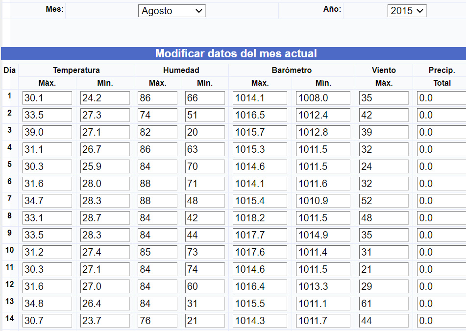Click day 5 max temperature field 30.3

(x=47, y=166)
